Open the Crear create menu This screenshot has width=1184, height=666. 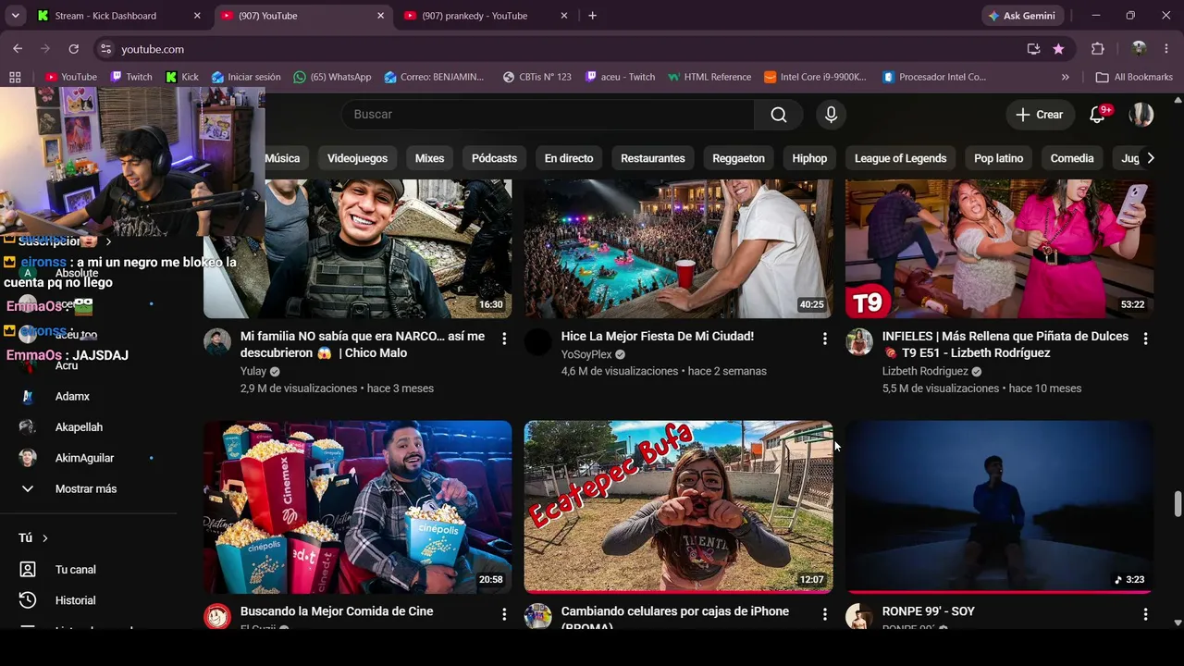tap(1040, 115)
